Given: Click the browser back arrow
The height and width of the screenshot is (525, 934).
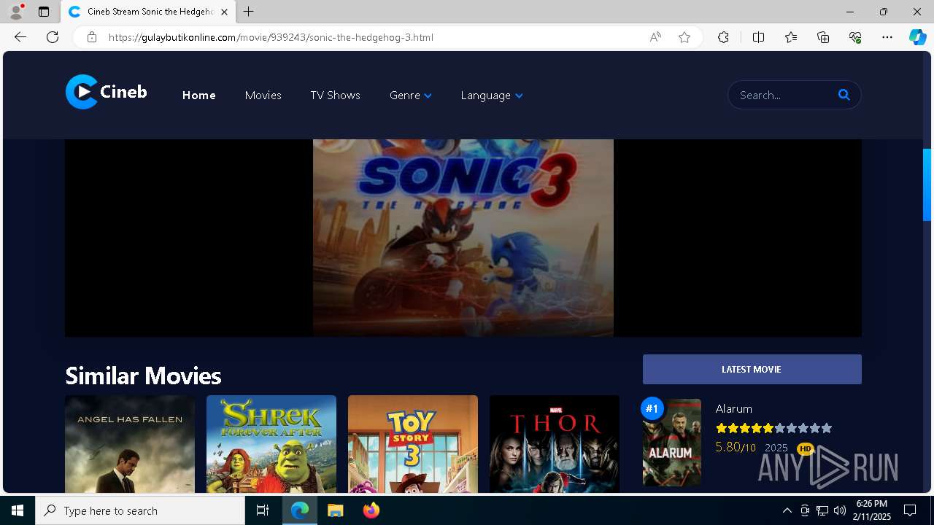Looking at the screenshot, I should pyautogui.click(x=20, y=37).
